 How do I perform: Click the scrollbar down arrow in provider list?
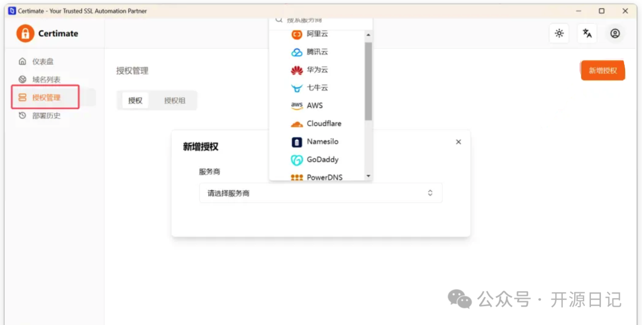[x=368, y=176]
